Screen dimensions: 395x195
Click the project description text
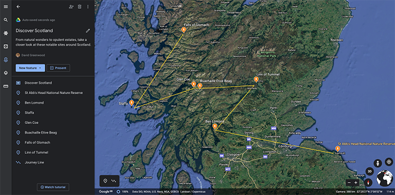[x=53, y=42]
